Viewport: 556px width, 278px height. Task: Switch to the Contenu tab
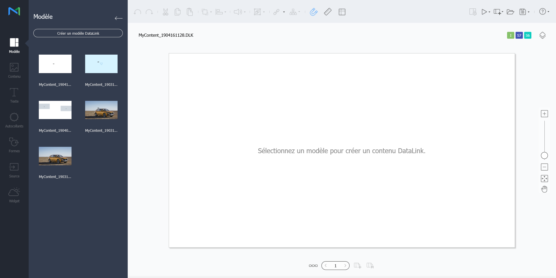(x=14, y=71)
